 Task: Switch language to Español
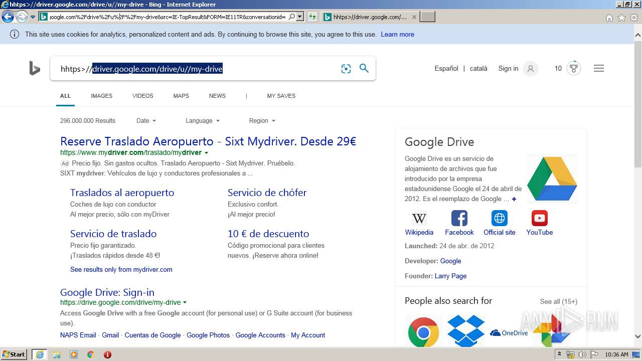[x=446, y=68]
